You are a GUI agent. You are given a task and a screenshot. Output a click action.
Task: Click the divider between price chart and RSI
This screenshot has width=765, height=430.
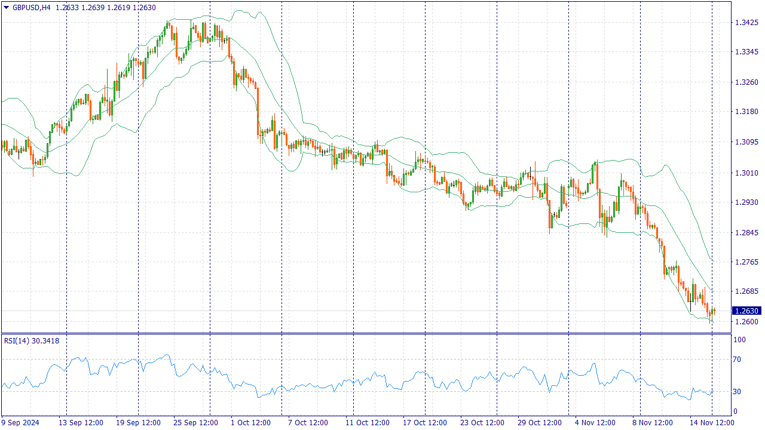click(x=366, y=333)
